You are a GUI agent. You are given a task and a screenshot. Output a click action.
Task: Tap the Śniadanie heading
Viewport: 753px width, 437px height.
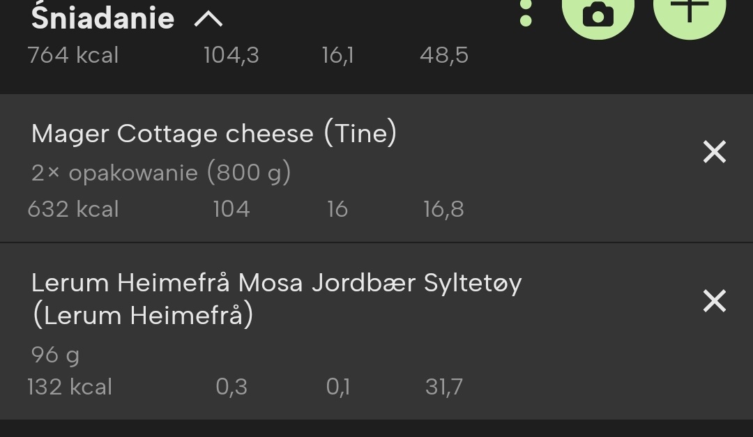pos(102,18)
